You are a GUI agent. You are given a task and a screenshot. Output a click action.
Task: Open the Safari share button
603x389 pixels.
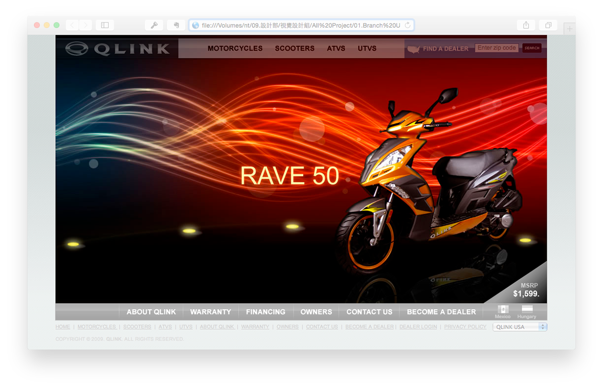(526, 25)
